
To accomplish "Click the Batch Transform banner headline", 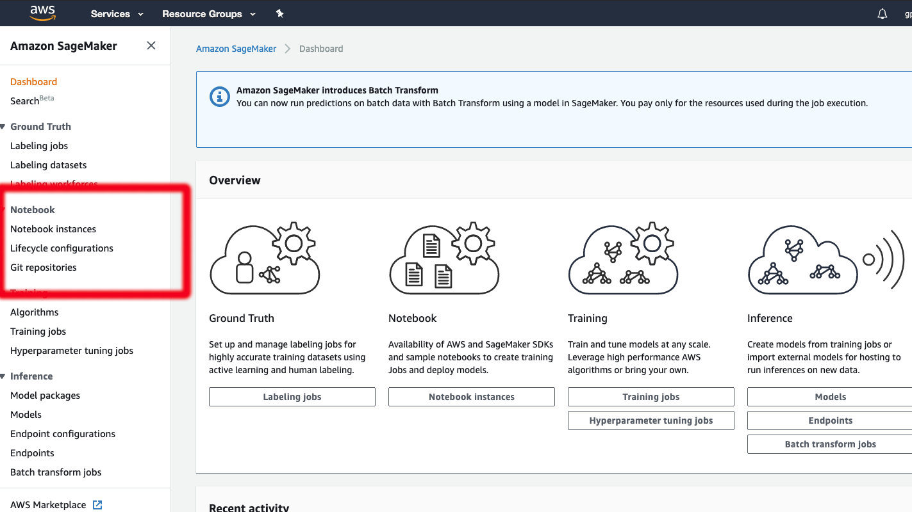I will pos(337,90).
